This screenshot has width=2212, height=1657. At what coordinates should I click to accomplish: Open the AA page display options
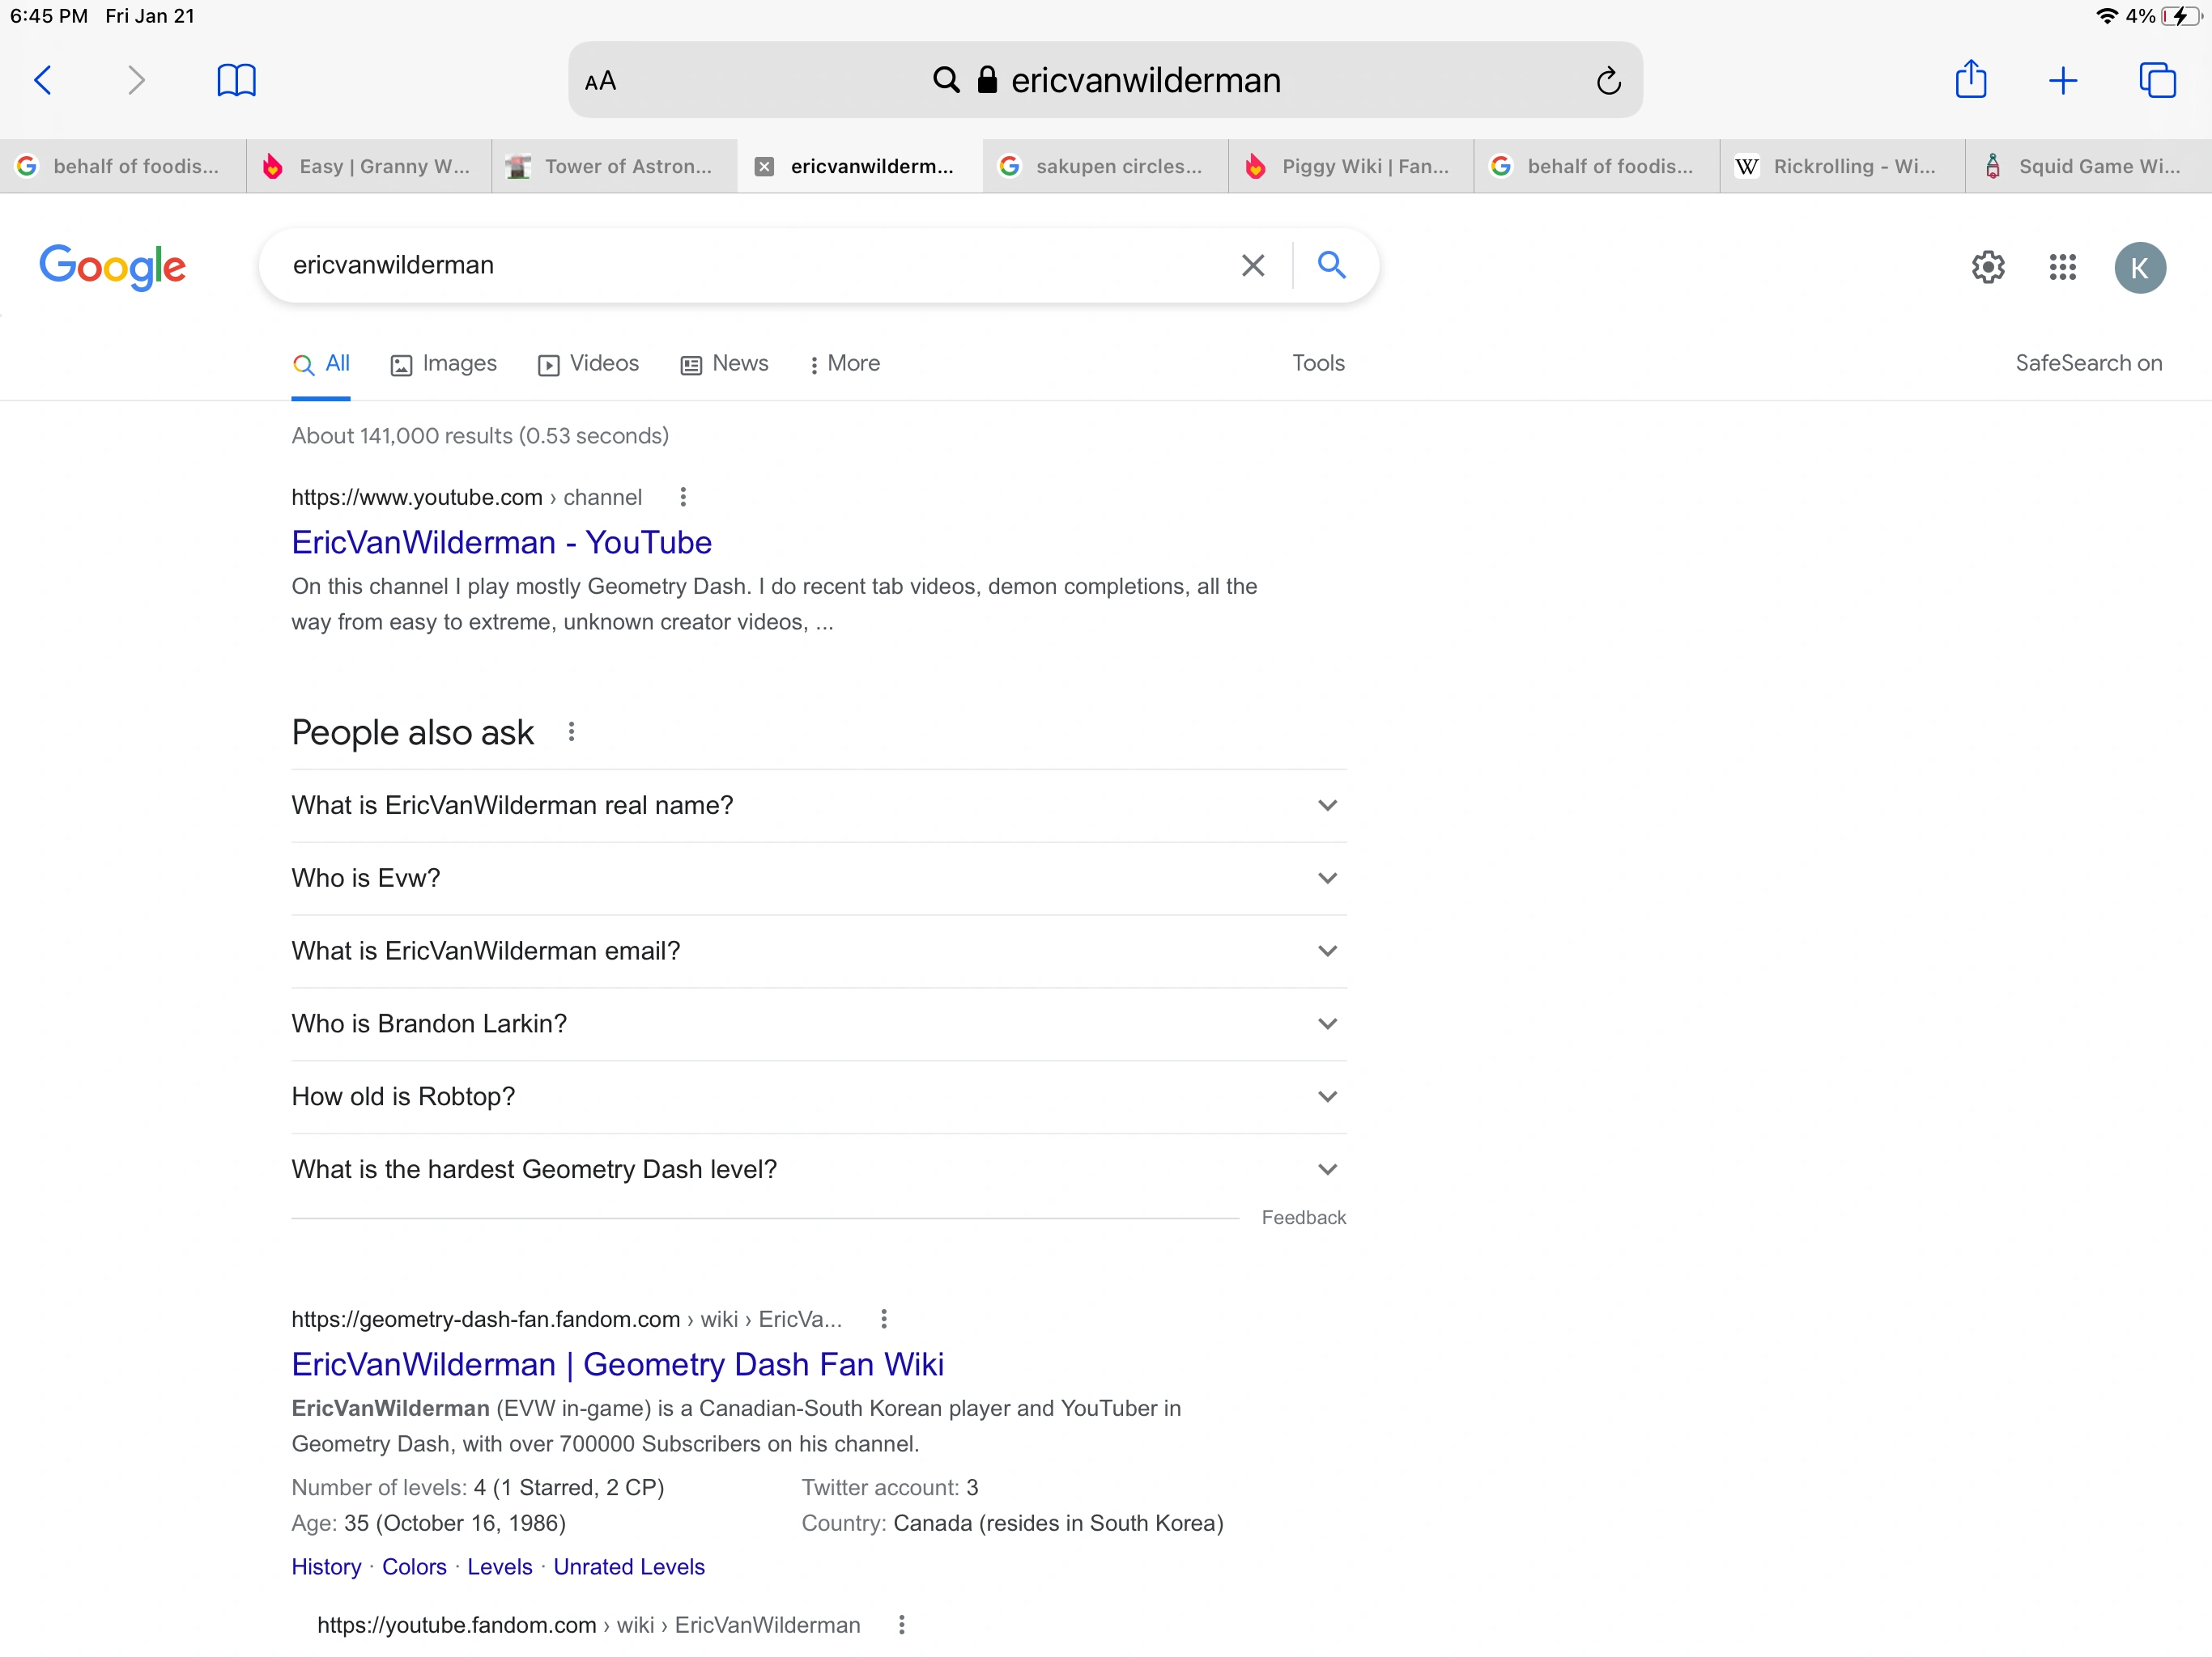[x=601, y=80]
